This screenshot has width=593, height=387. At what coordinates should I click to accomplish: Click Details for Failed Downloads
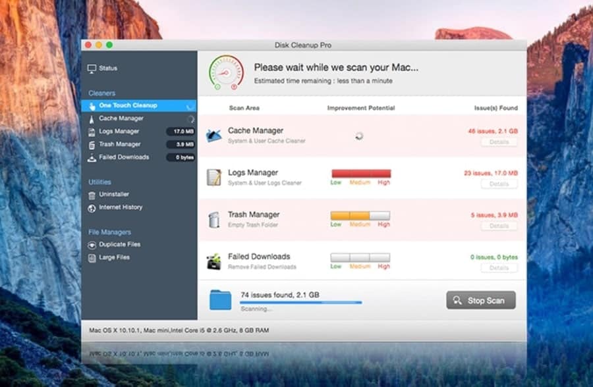pyautogui.click(x=499, y=268)
